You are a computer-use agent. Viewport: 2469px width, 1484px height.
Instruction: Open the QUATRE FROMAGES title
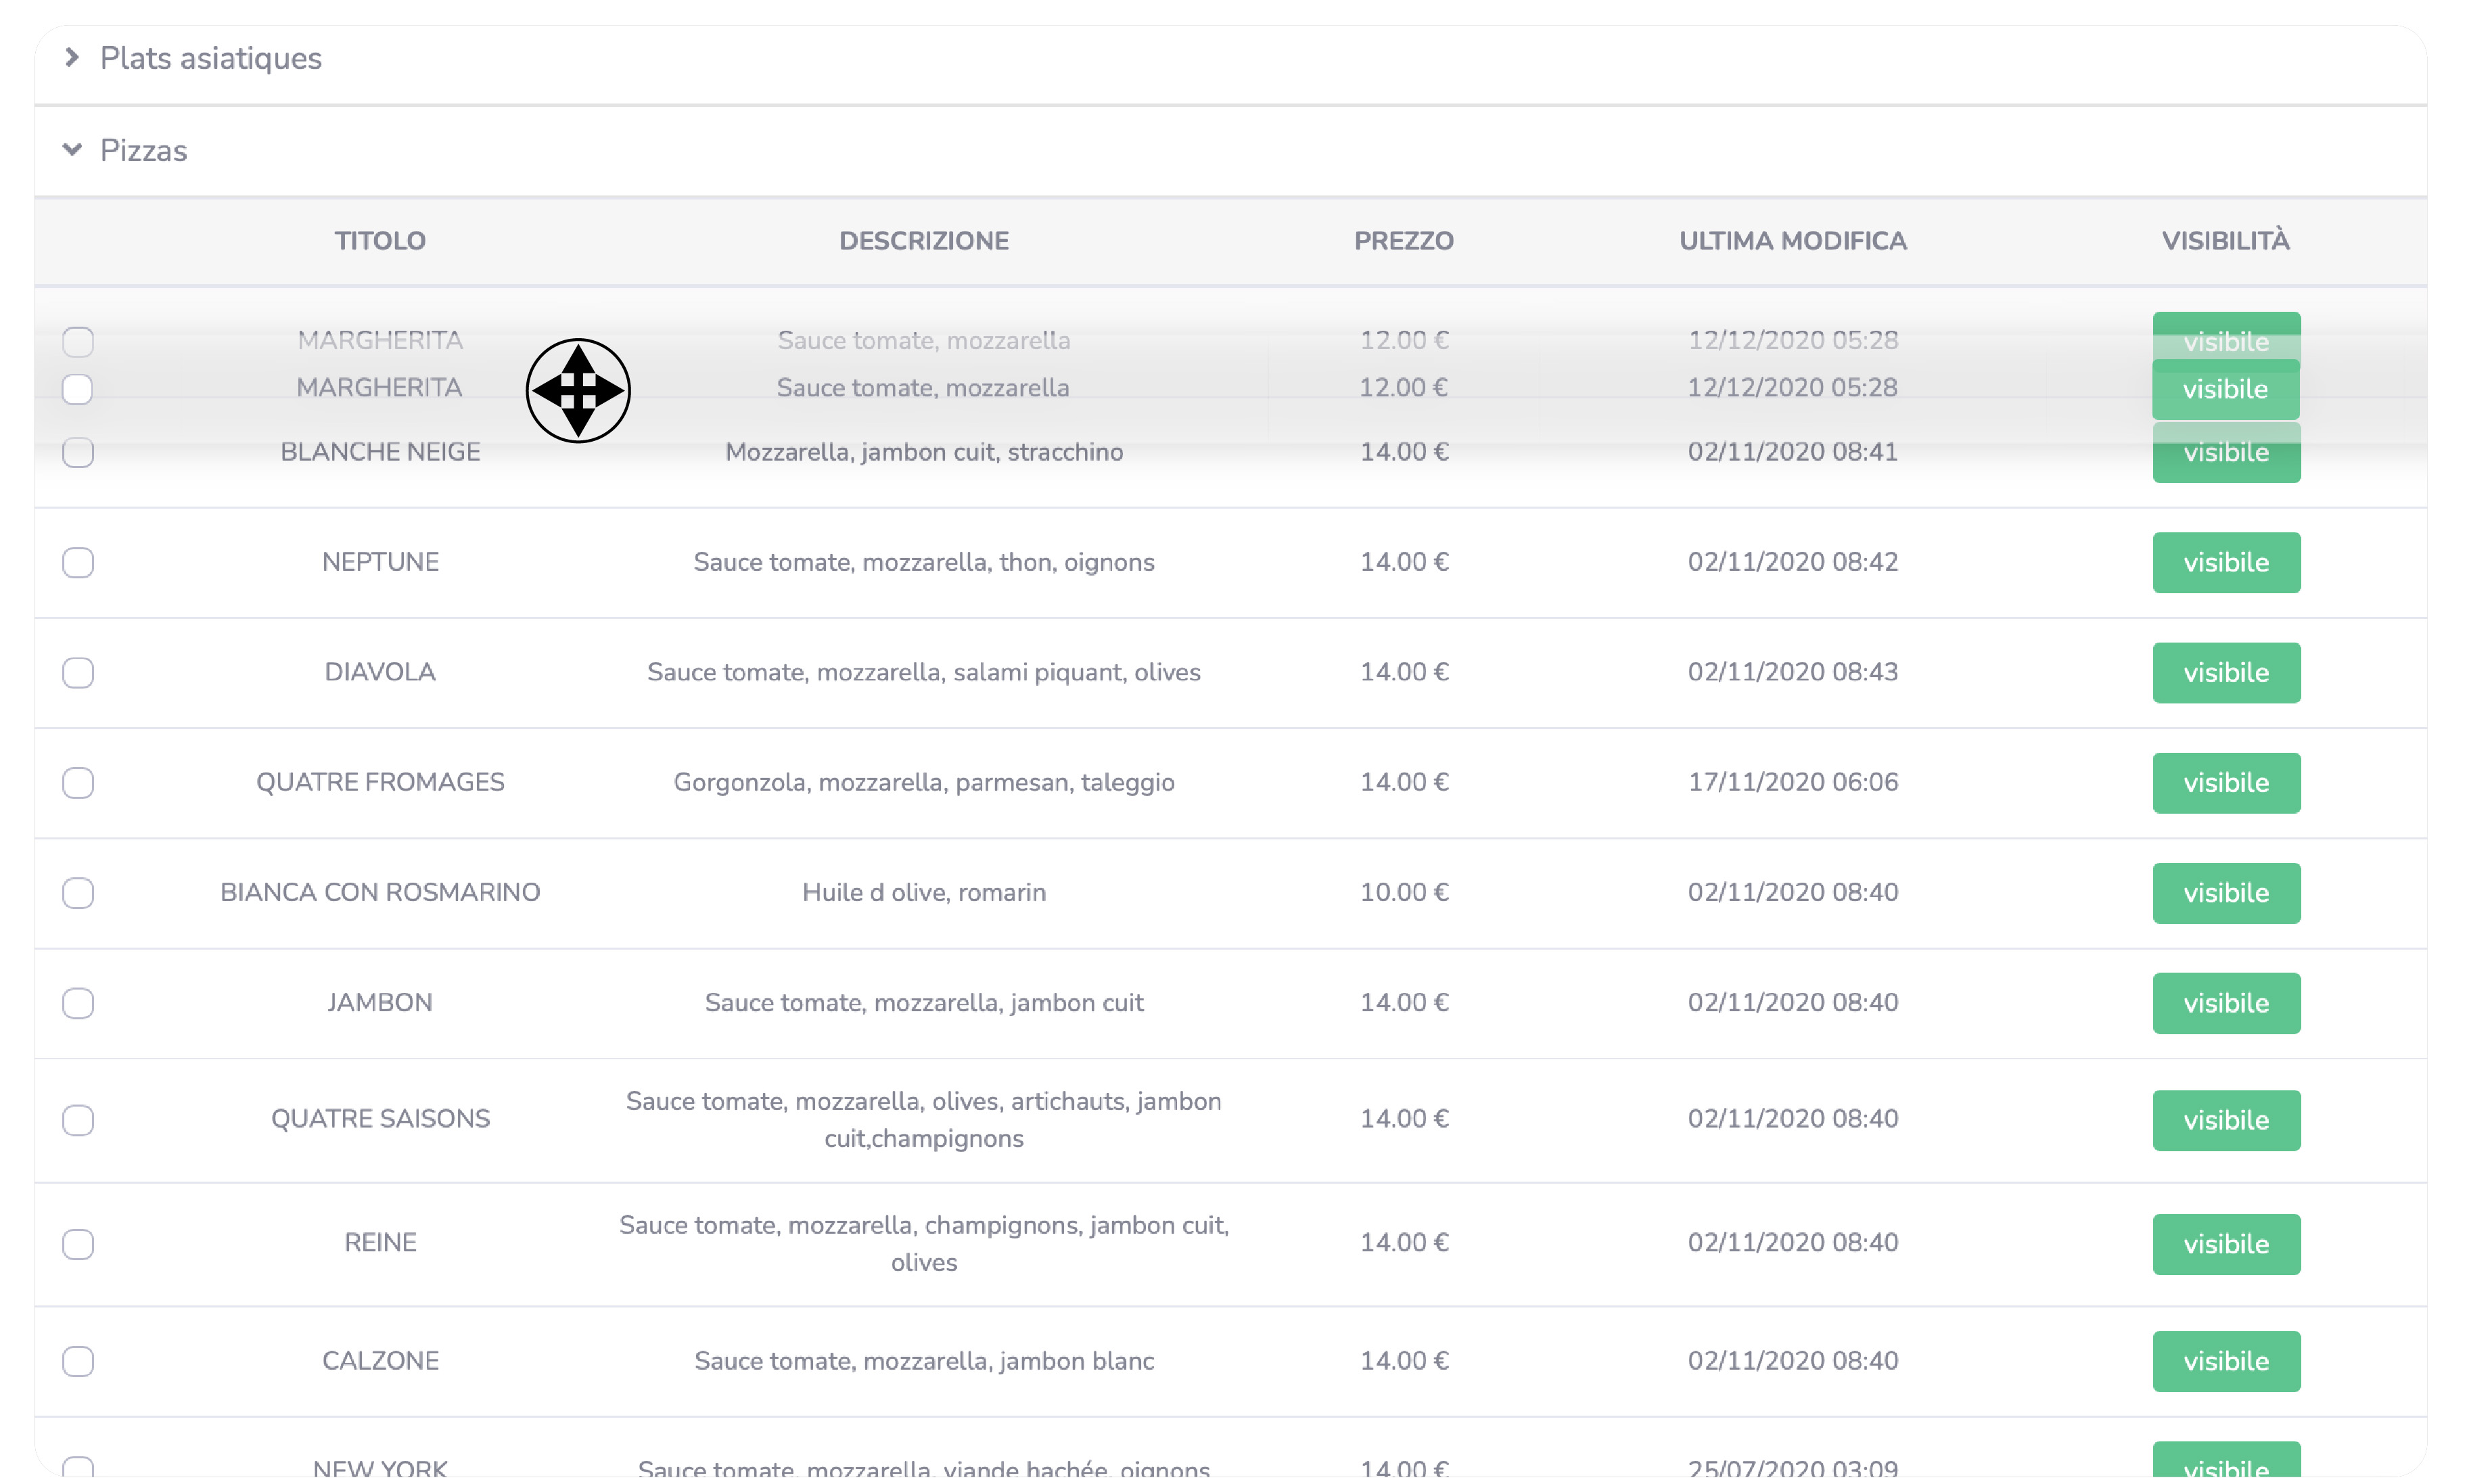click(380, 782)
